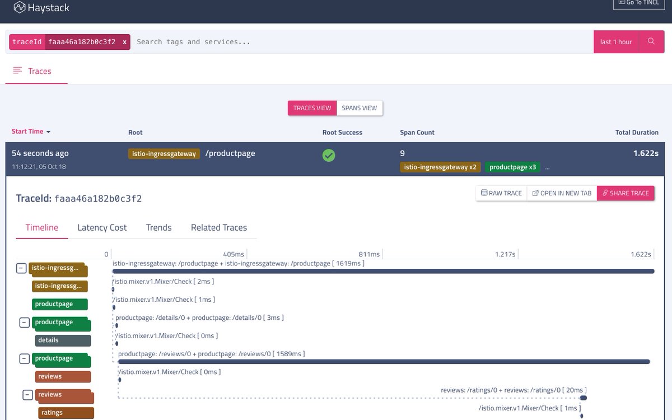Focus the search tags and services field
672x420 pixels.
point(362,42)
